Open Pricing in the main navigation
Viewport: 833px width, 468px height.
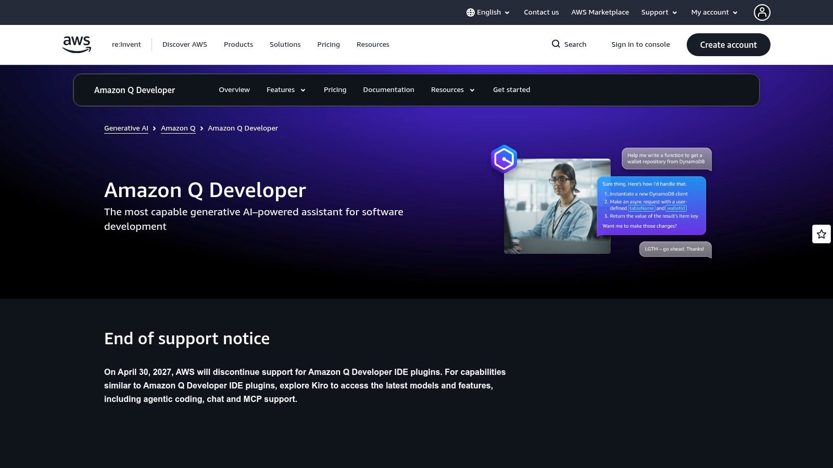pyautogui.click(x=329, y=45)
